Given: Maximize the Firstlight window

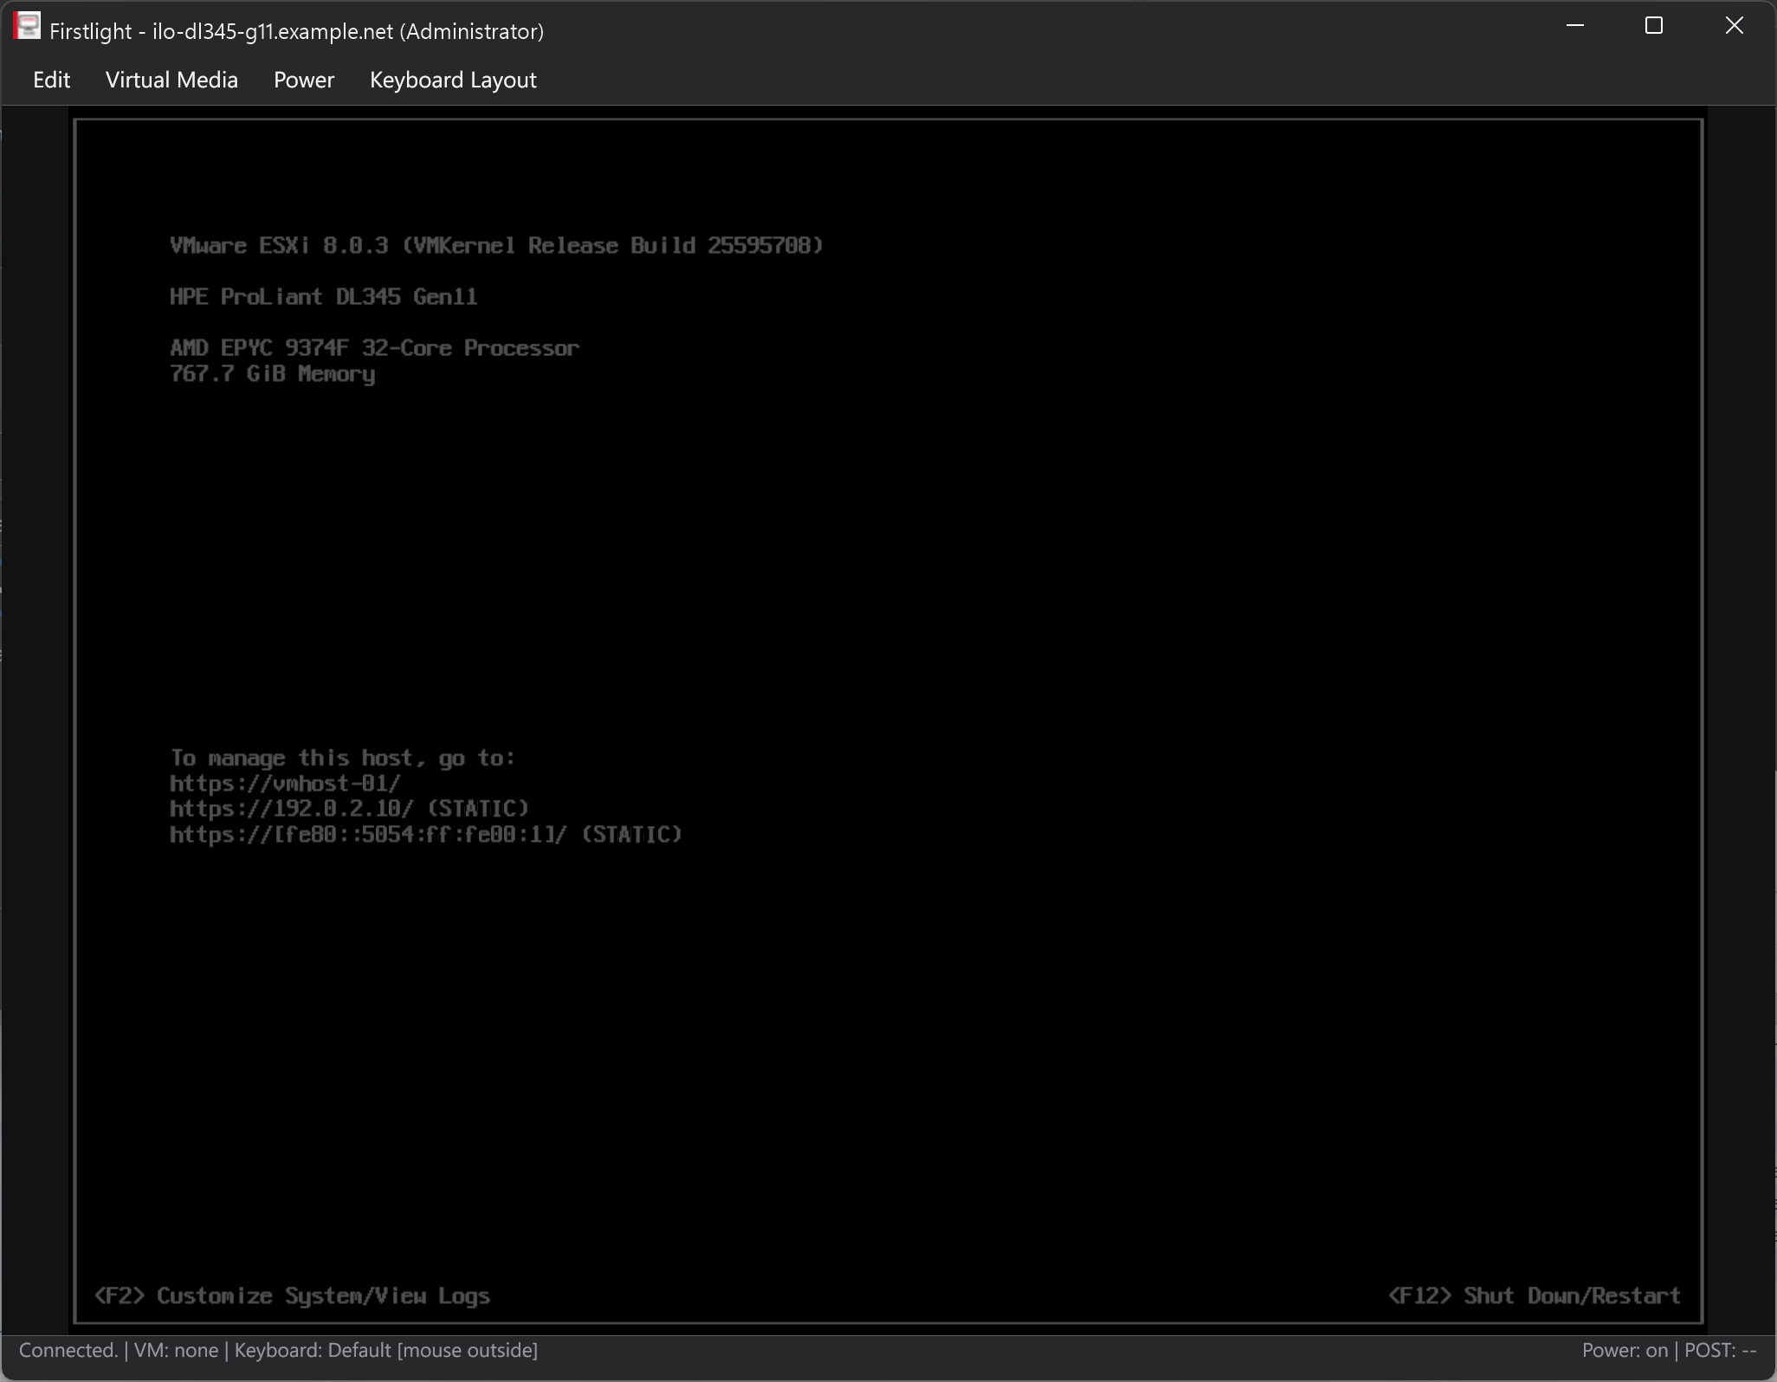Looking at the screenshot, I should click(1654, 26).
